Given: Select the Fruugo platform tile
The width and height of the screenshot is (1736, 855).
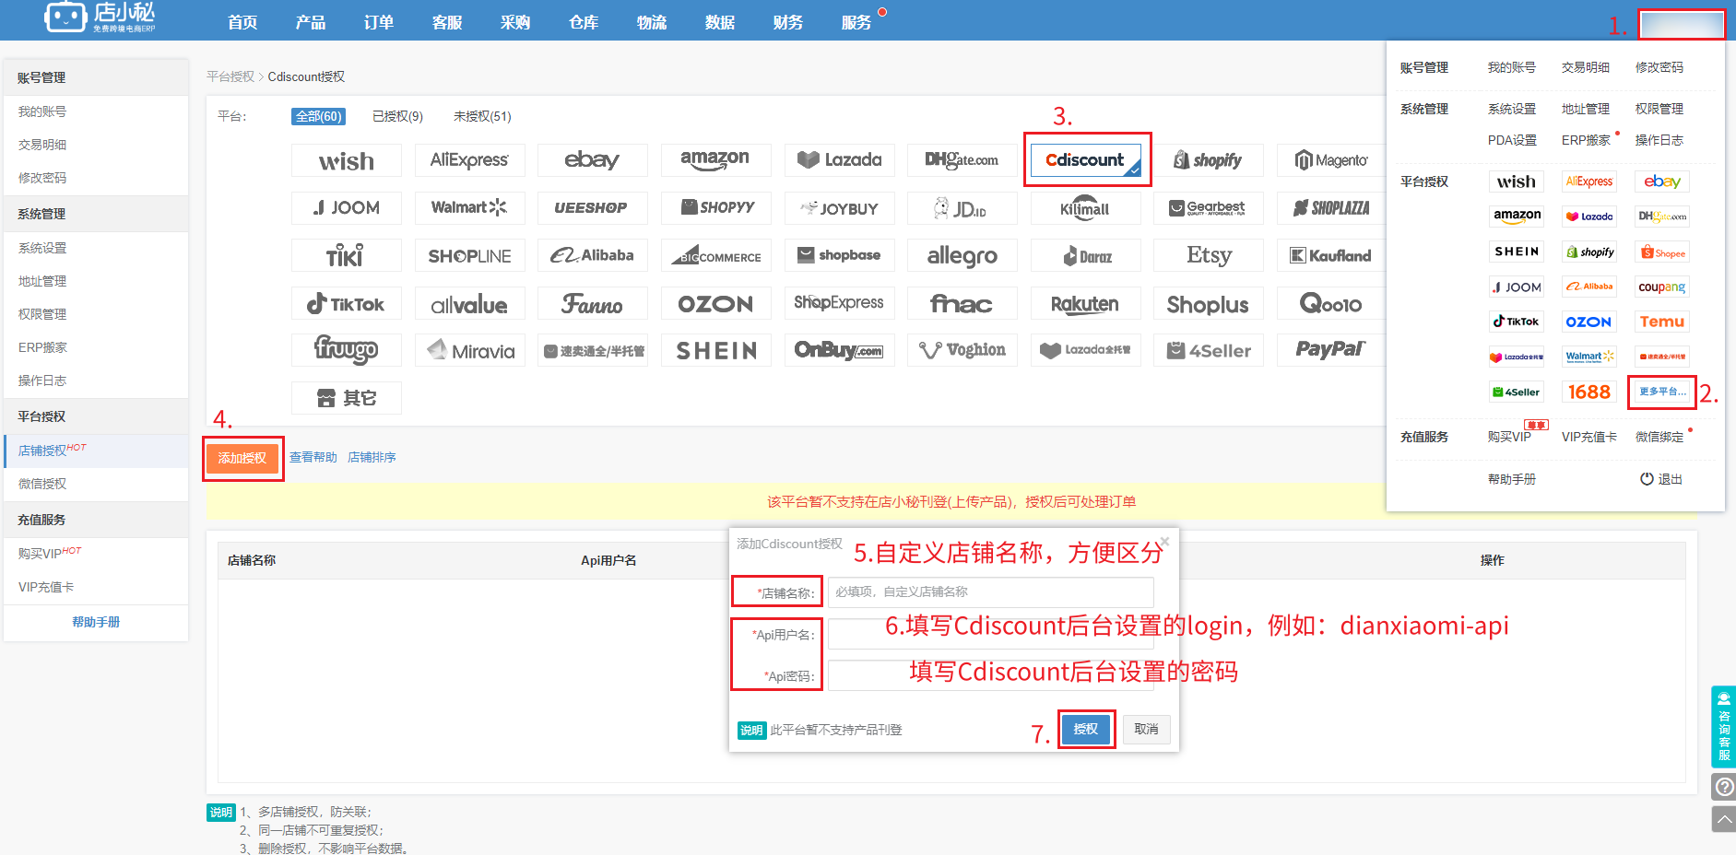Looking at the screenshot, I should (347, 350).
